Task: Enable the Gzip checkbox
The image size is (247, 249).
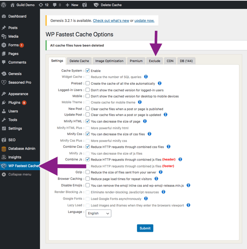Action: point(88,172)
